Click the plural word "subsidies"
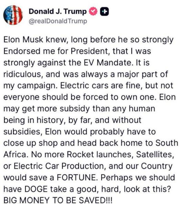This screenshot has height=204, width=181. 22,132
